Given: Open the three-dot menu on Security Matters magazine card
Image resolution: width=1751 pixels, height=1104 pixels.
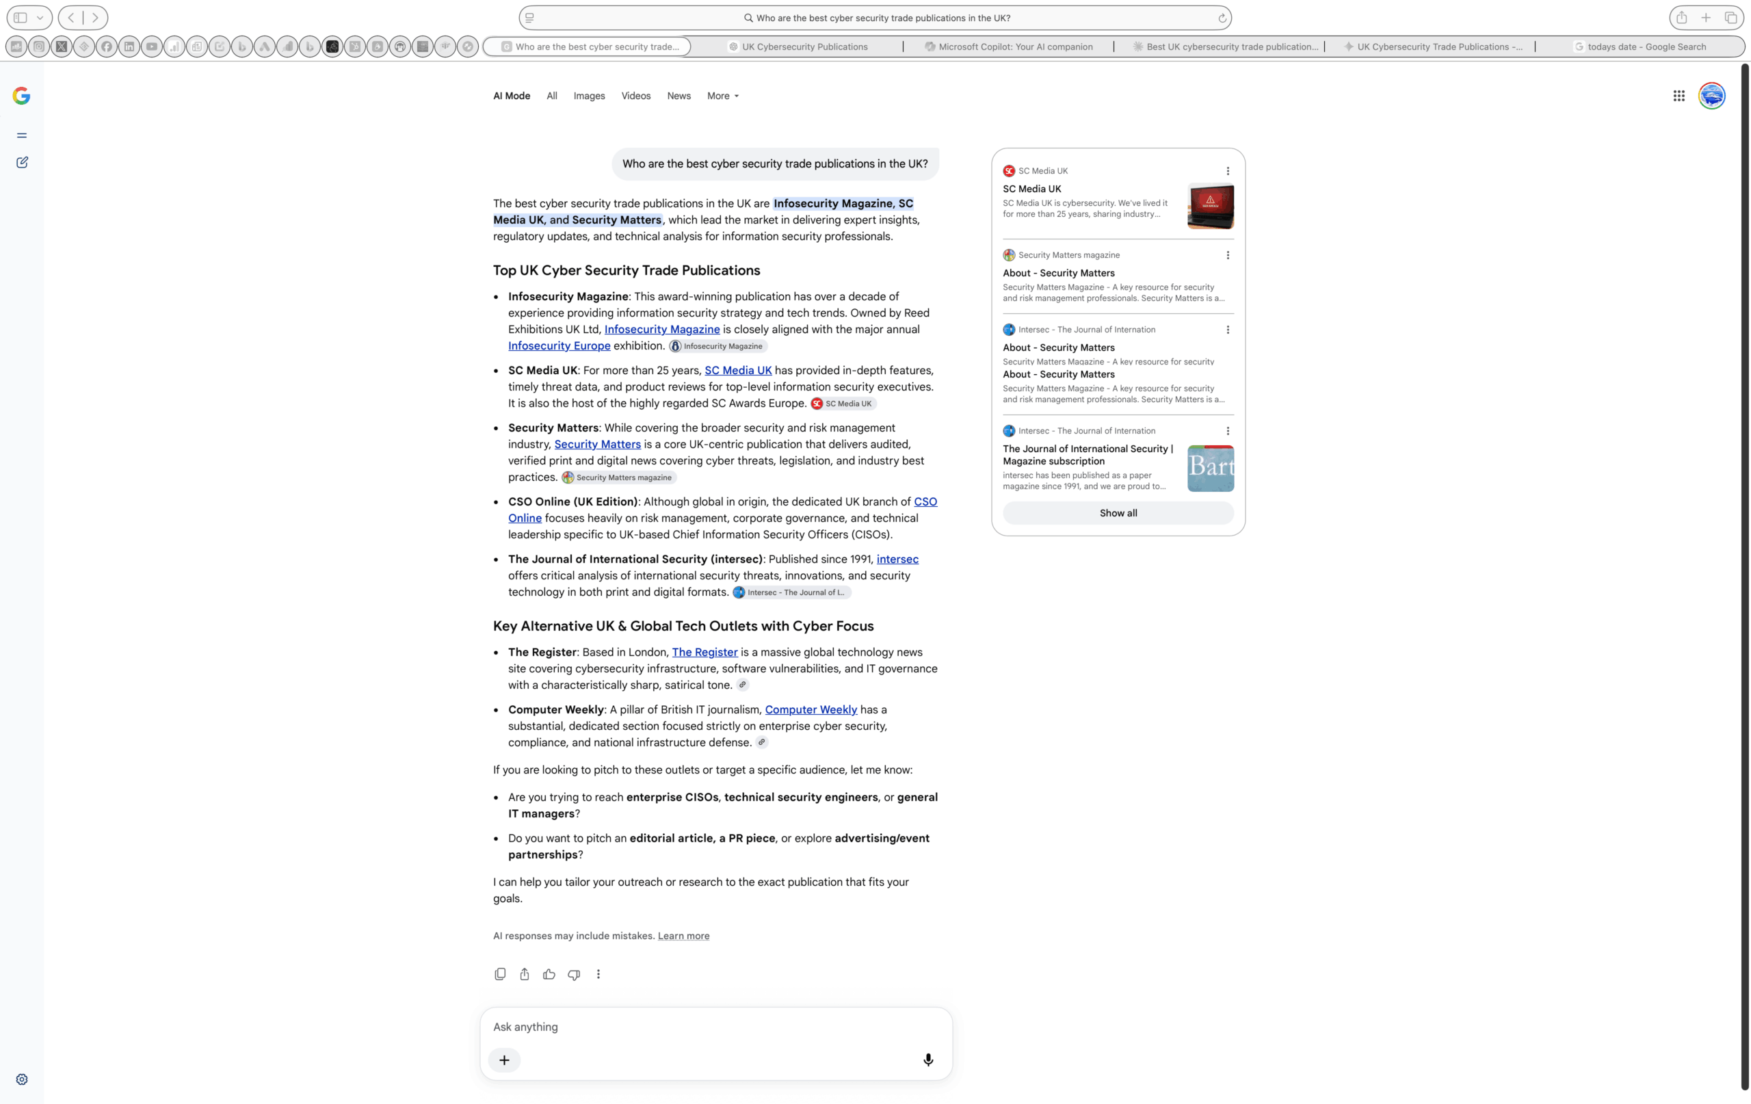Looking at the screenshot, I should coord(1228,255).
